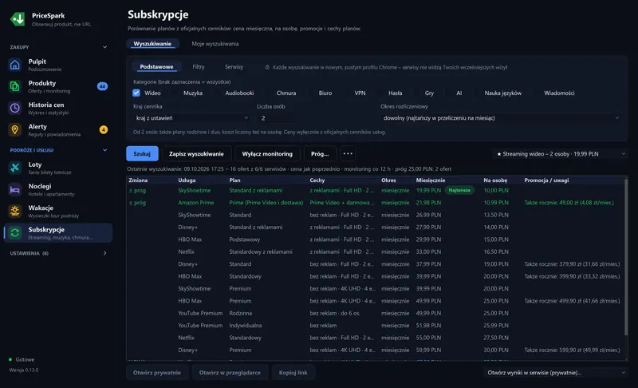
Task: Select the Podstawowe sub-tab
Action: click(x=156, y=67)
